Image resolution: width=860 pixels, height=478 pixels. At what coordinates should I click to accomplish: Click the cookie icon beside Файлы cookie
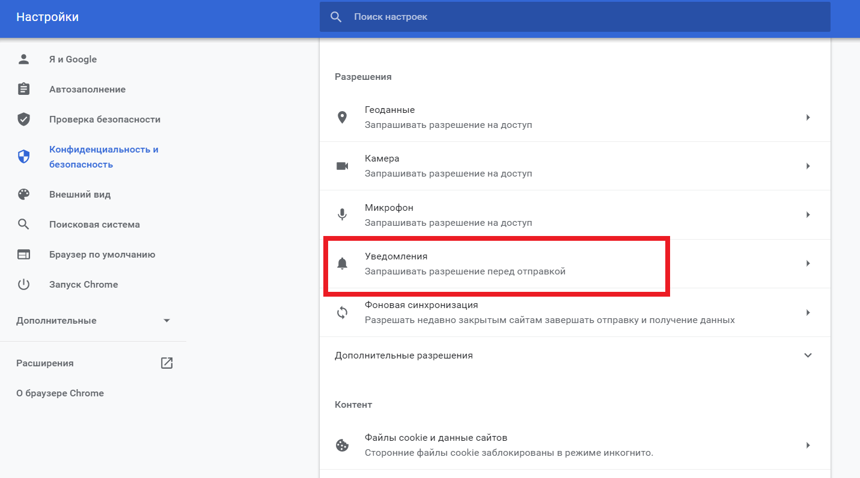coord(342,445)
